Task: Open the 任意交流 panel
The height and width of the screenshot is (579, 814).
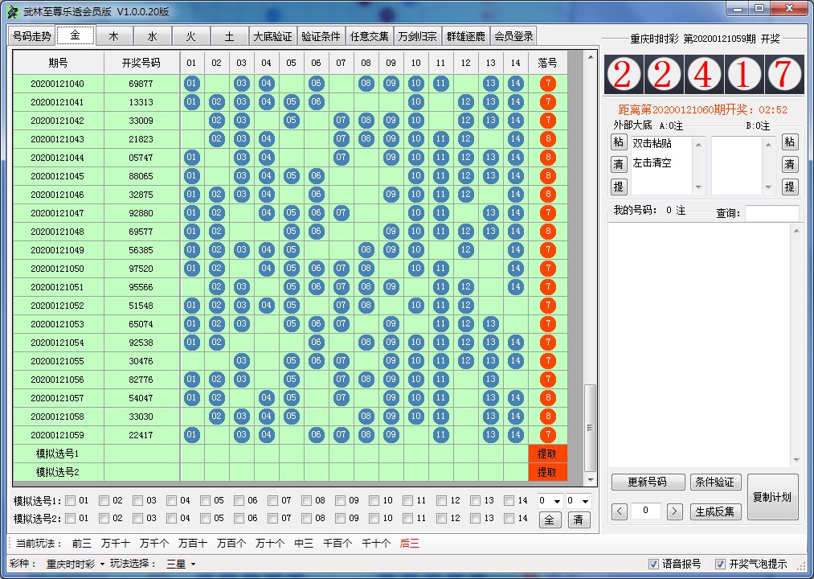Action: tap(370, 35)
